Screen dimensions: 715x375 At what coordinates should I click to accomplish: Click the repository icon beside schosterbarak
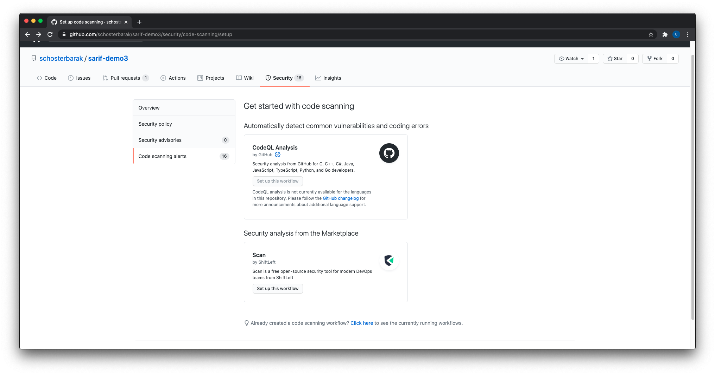click(34, 58)
